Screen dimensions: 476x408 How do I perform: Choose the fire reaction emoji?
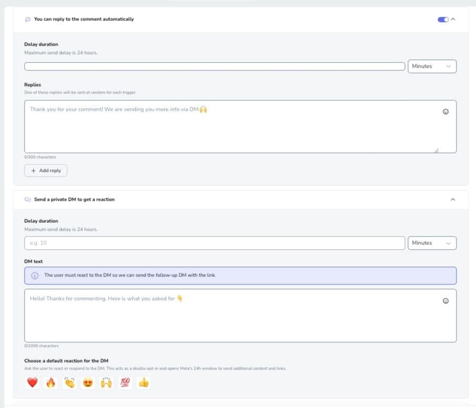click(50, 382)
